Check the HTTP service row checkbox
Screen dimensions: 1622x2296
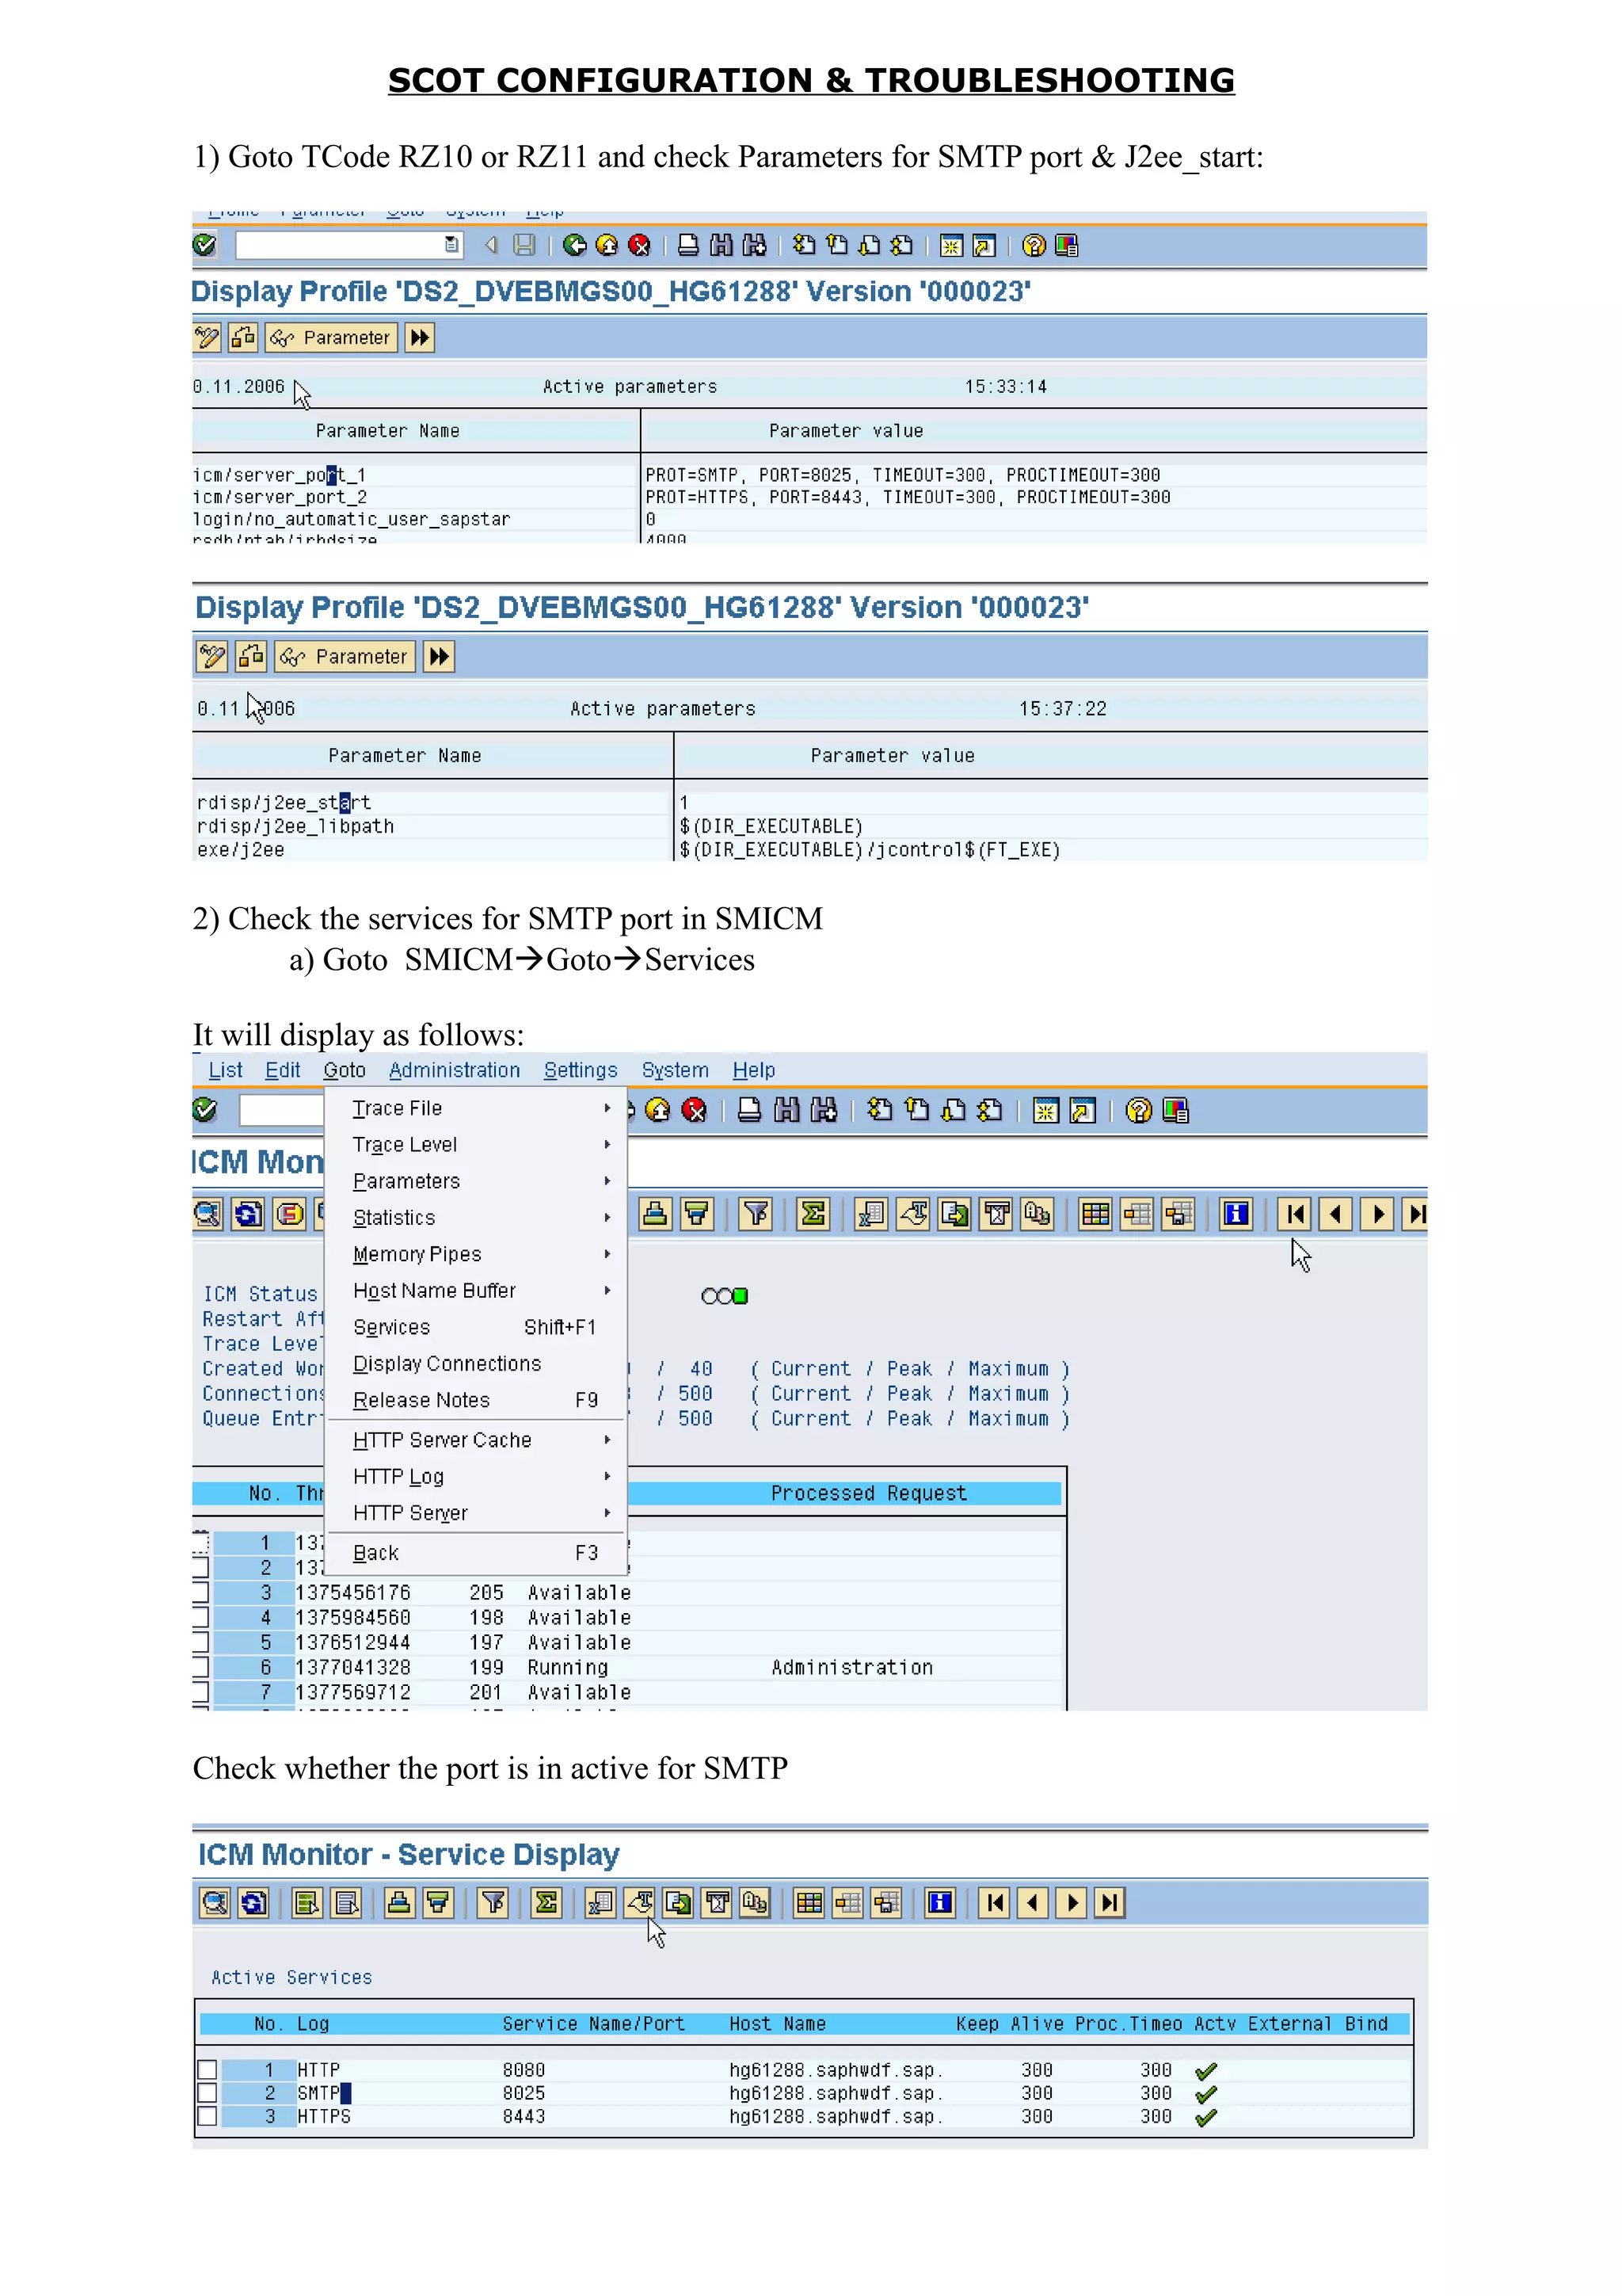tap(207, 2069)
